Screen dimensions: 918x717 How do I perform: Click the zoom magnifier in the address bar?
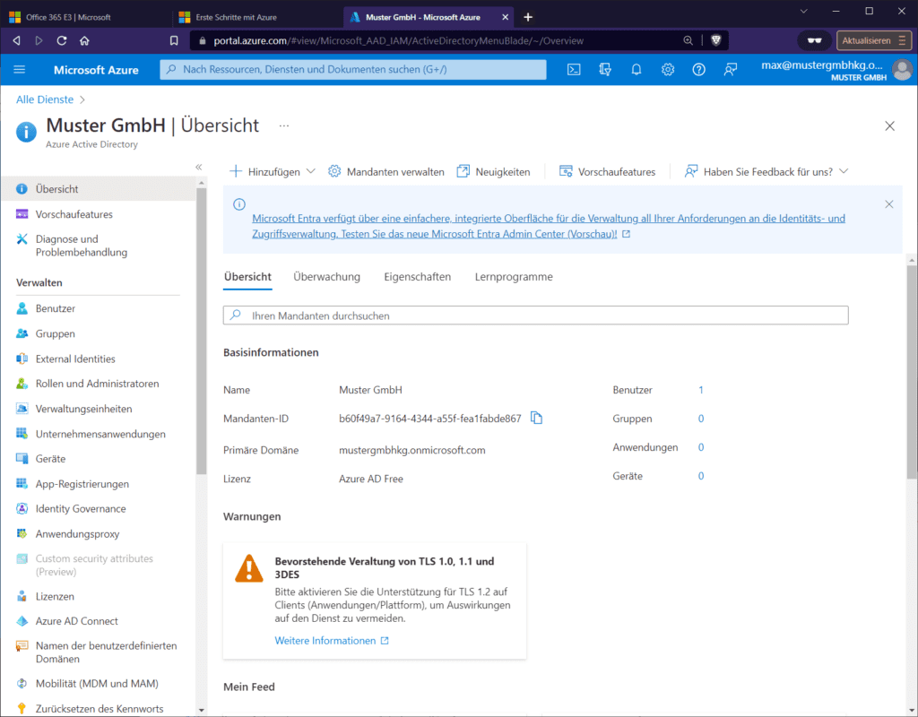688,40
